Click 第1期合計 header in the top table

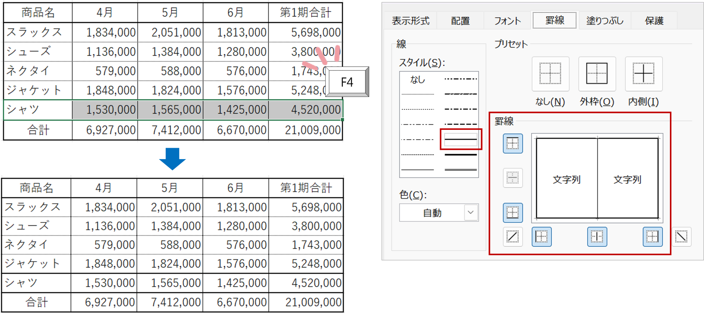pyautogui.click(x=305, y=12)
